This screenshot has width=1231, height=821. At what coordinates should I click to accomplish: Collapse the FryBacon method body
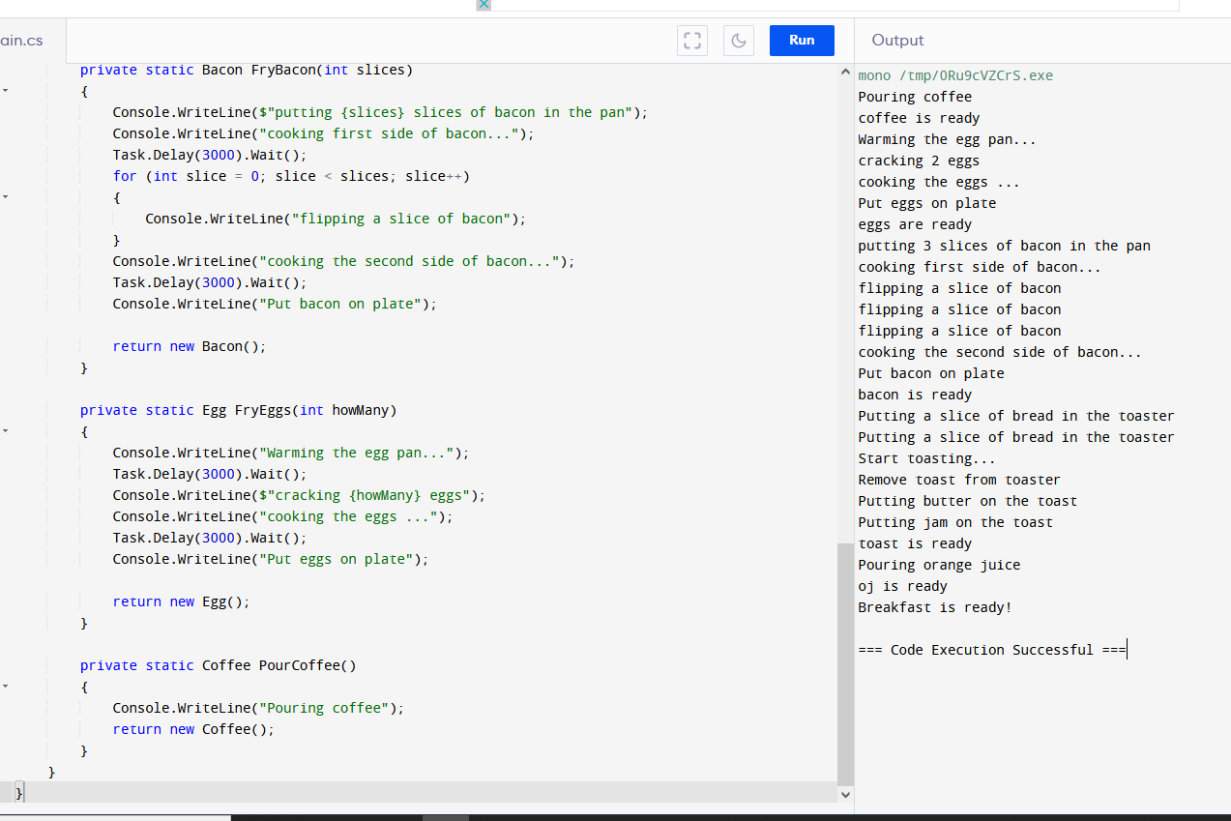point(5,91)
